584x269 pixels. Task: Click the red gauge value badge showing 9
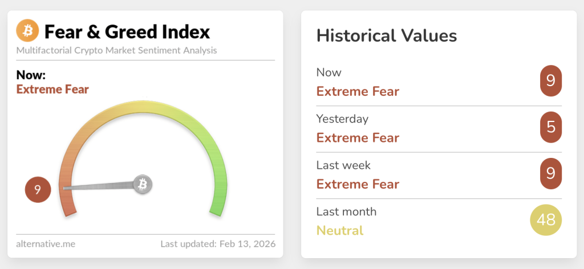(x=38, y=190)
